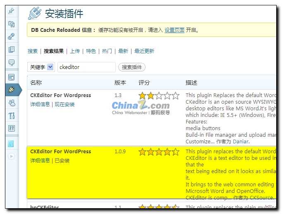This screenshot has width=282, height=214.
Task: Open the Tools icon in sidebar
Action: tap(12, 116)
